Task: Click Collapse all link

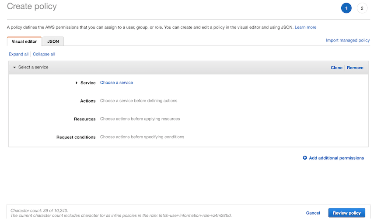Action: point(44,54)
